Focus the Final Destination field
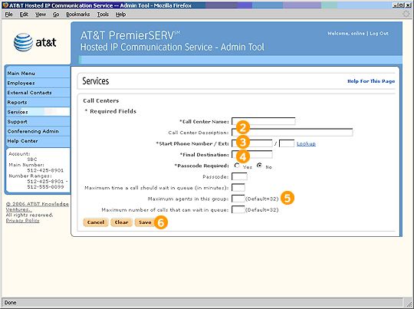Viewport: 414px width, 309px height. point(252,155)
